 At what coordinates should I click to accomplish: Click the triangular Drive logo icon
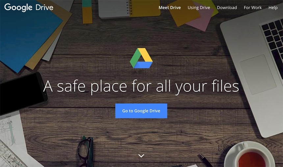coord(141,58)
